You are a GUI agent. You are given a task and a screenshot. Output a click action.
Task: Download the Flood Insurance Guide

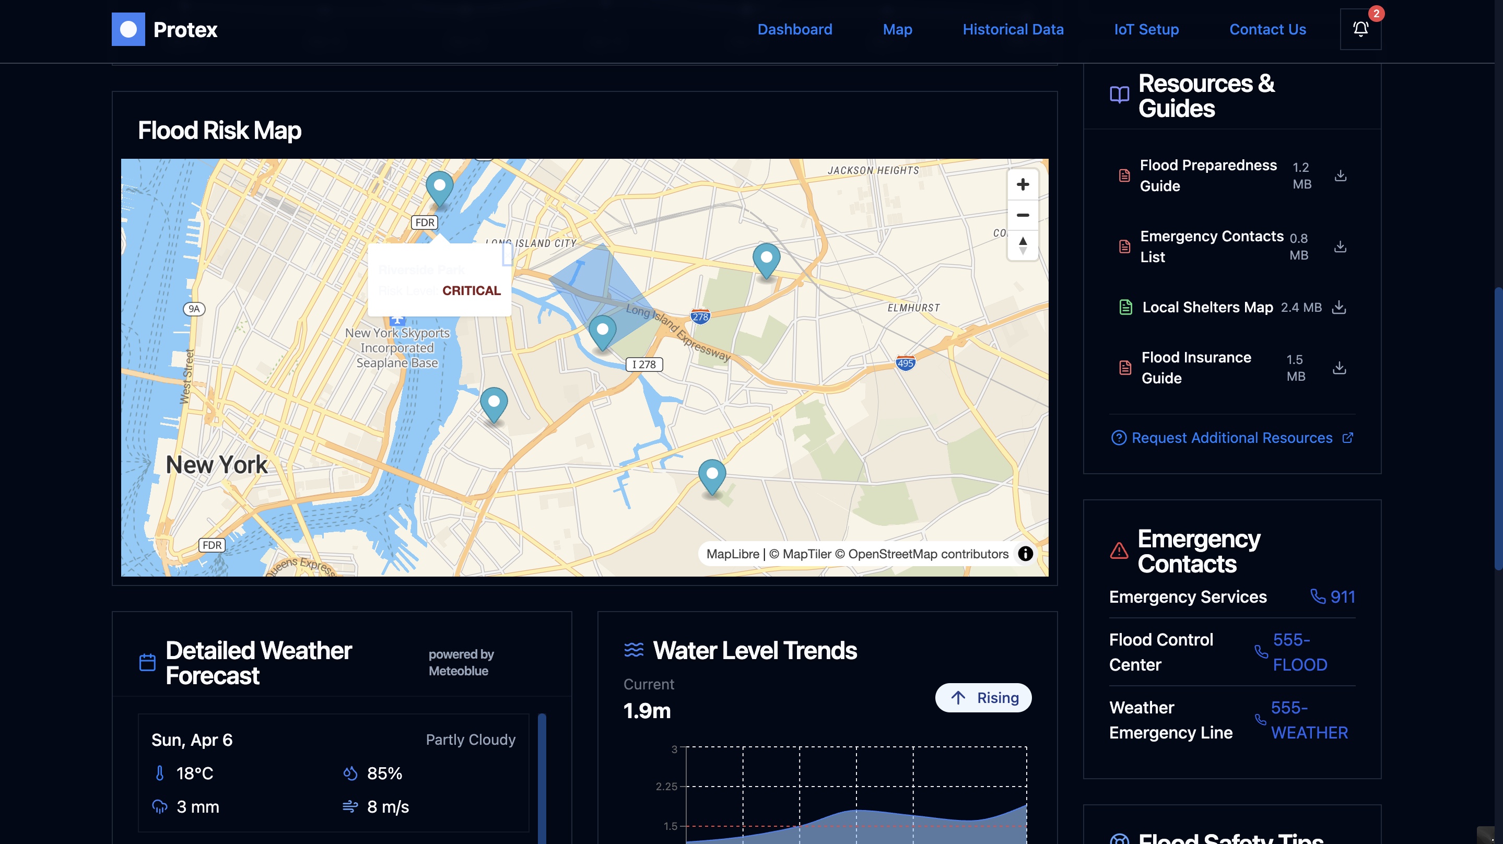1339,368
